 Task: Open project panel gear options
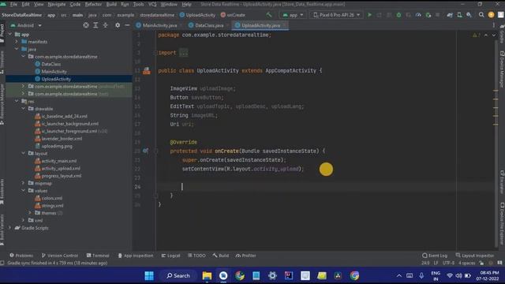coord(118,25)
